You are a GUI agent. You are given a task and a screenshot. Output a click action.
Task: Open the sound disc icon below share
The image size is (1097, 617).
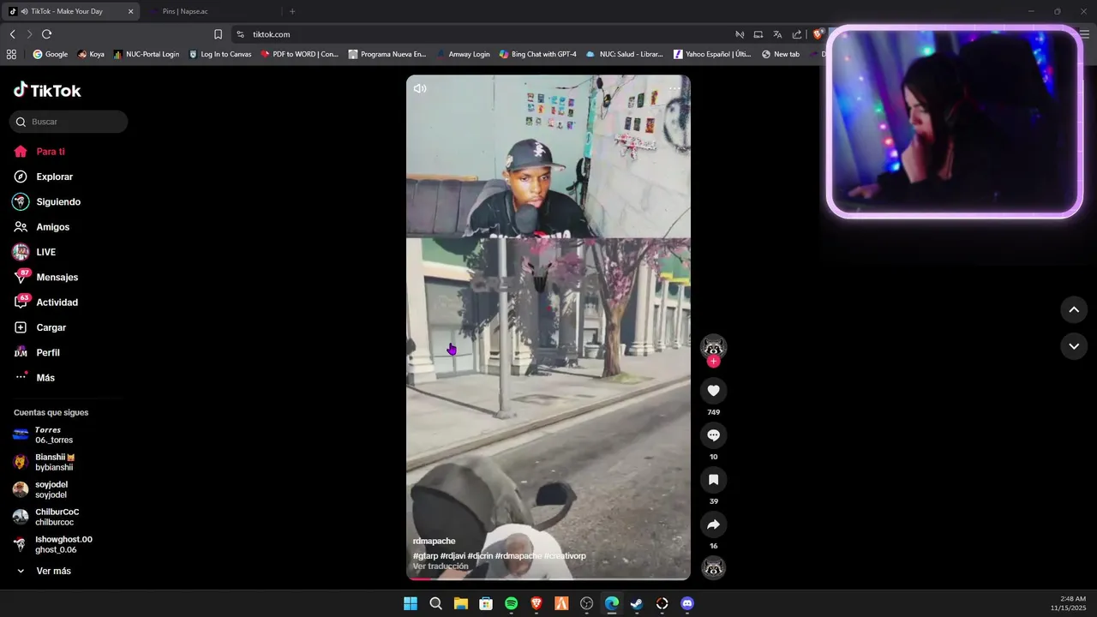[x=713, y=567]
